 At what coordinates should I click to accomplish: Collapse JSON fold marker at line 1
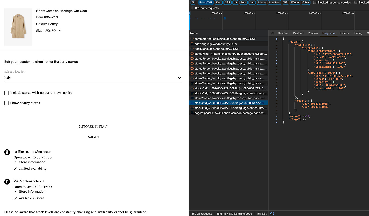click(276, 39)
